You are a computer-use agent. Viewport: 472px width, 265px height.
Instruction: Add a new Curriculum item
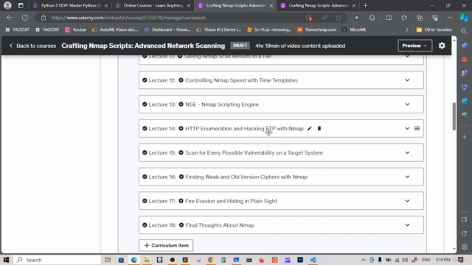coord(166,245)
